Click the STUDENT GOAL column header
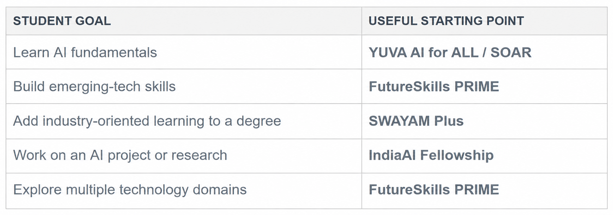 pos(184,21)
